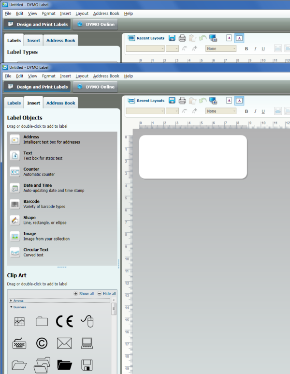
Task: Click the blank label on canvas
Action: 193,157
